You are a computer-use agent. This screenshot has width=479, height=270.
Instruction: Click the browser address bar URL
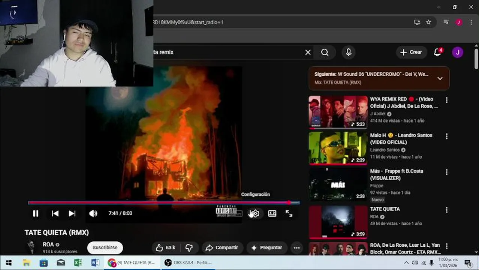(187, 22)
